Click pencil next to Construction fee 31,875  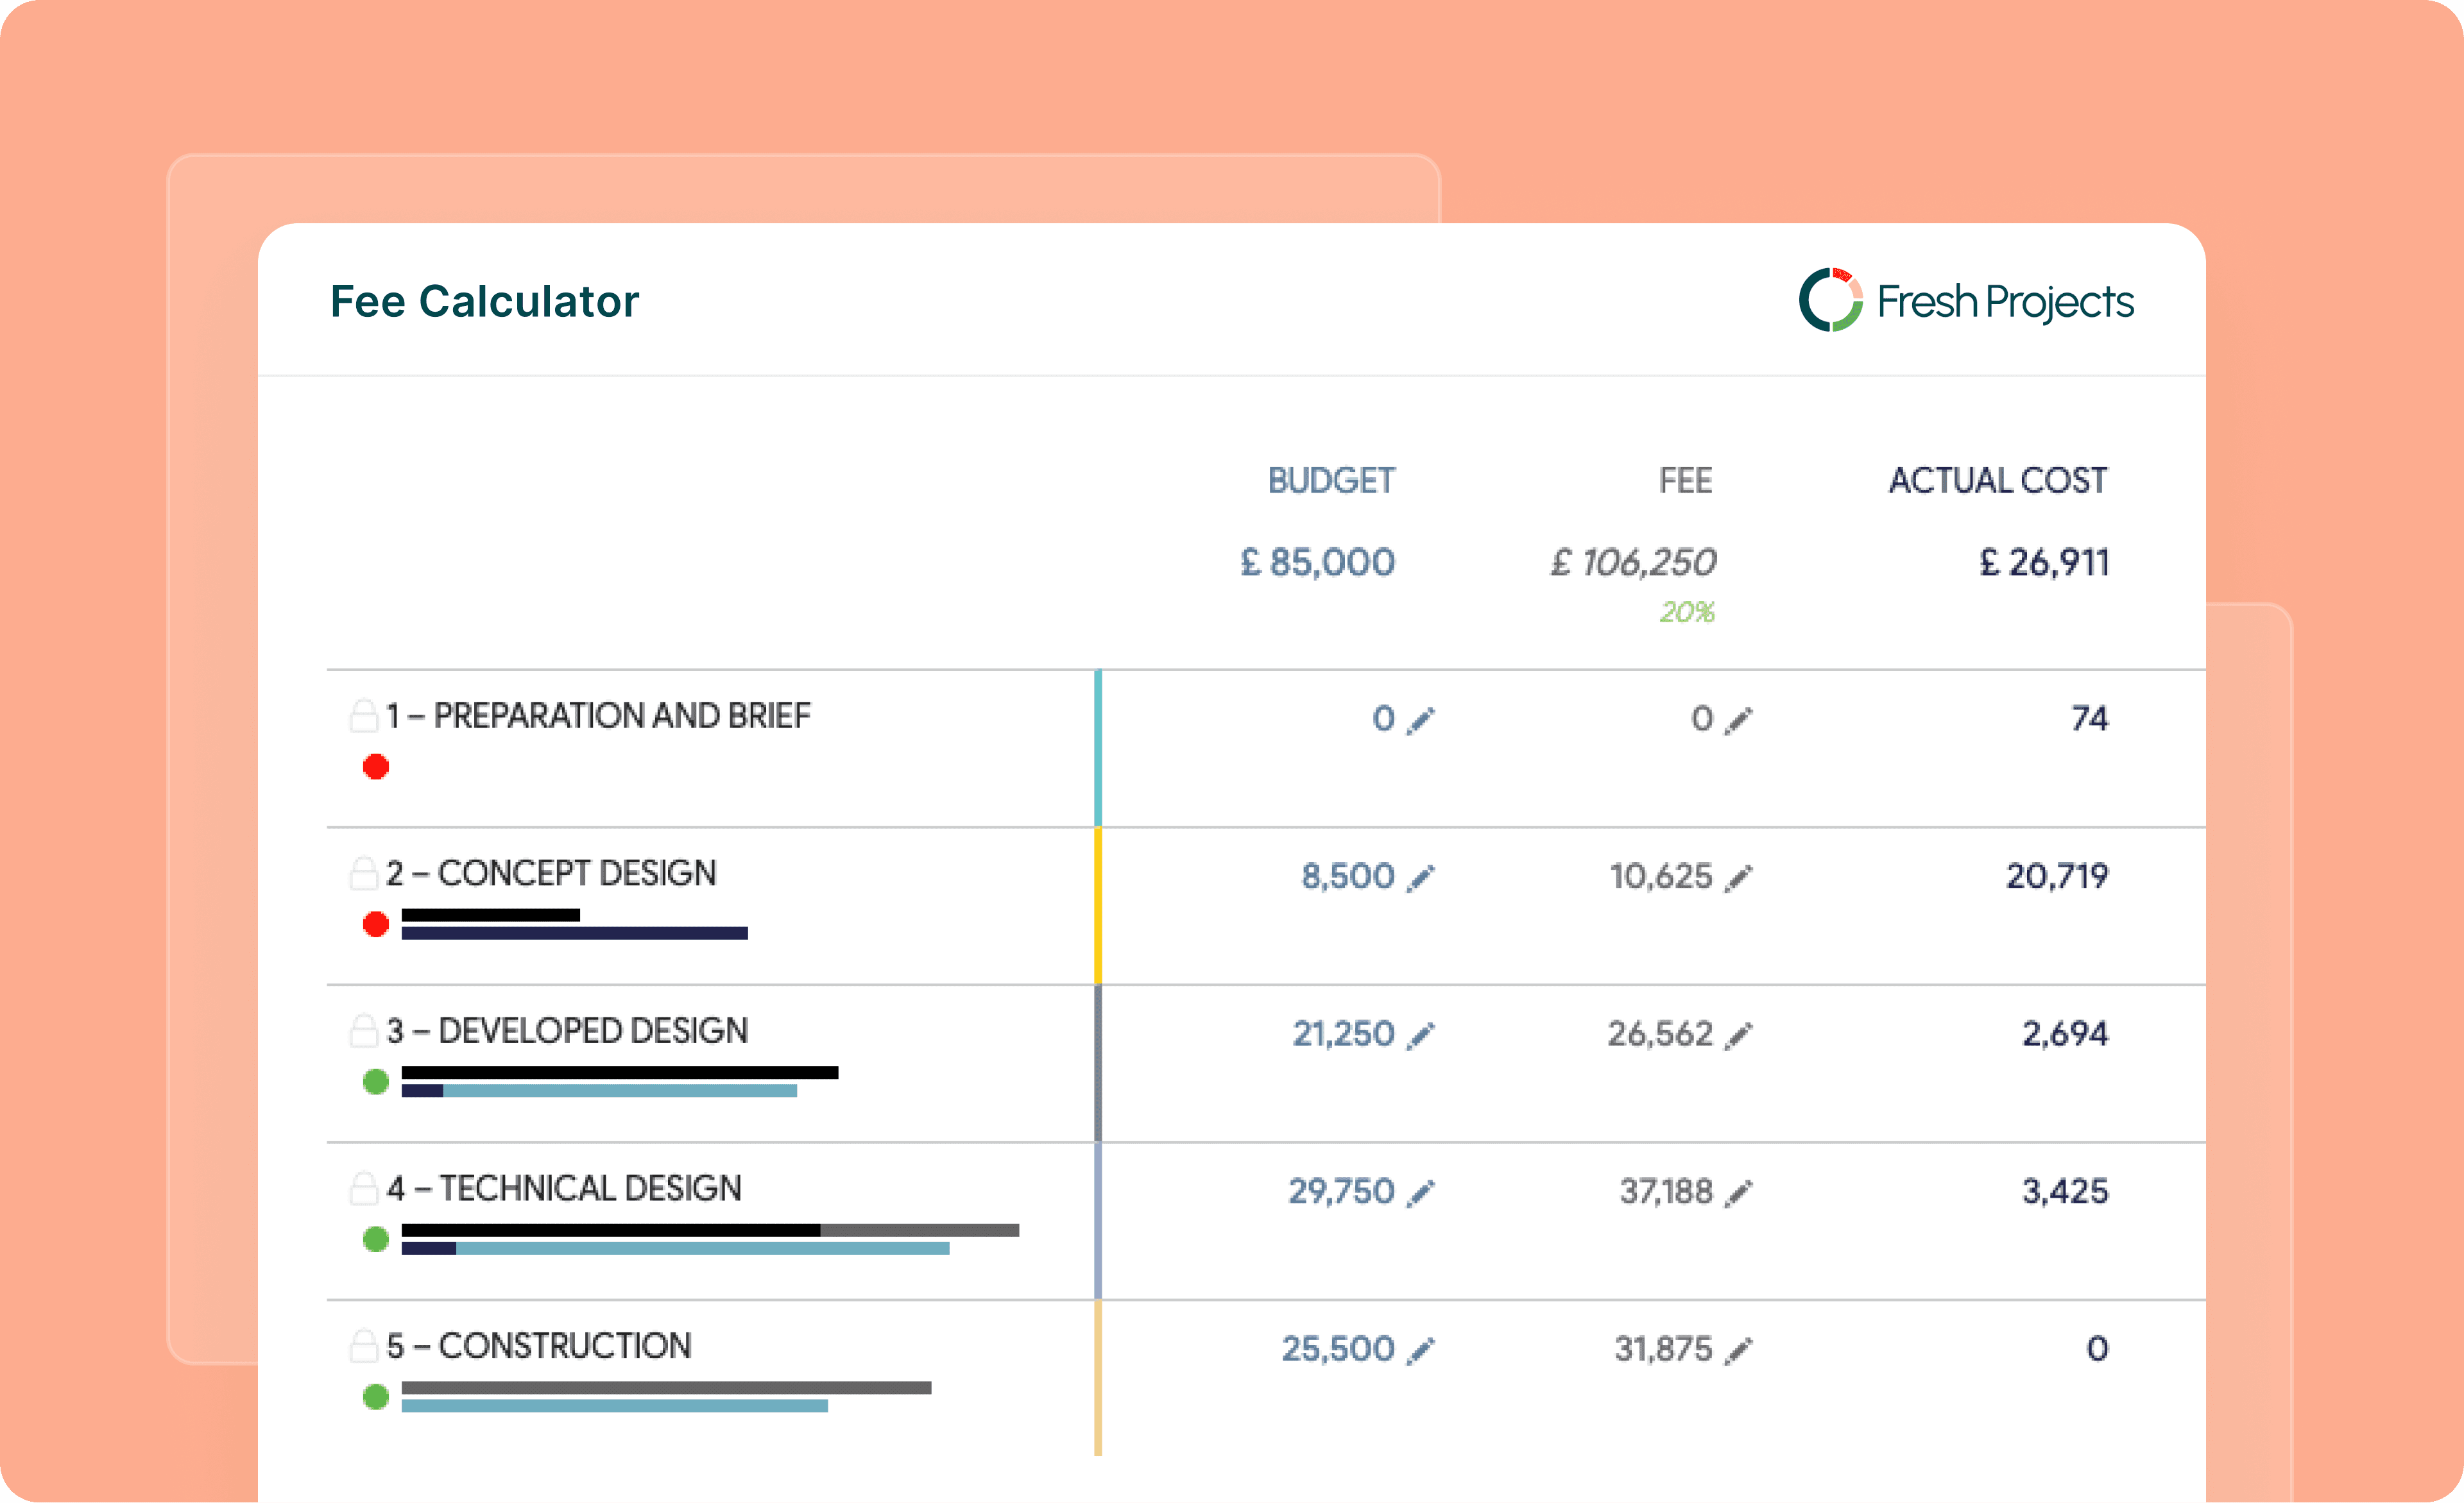click(1739, 1351)
